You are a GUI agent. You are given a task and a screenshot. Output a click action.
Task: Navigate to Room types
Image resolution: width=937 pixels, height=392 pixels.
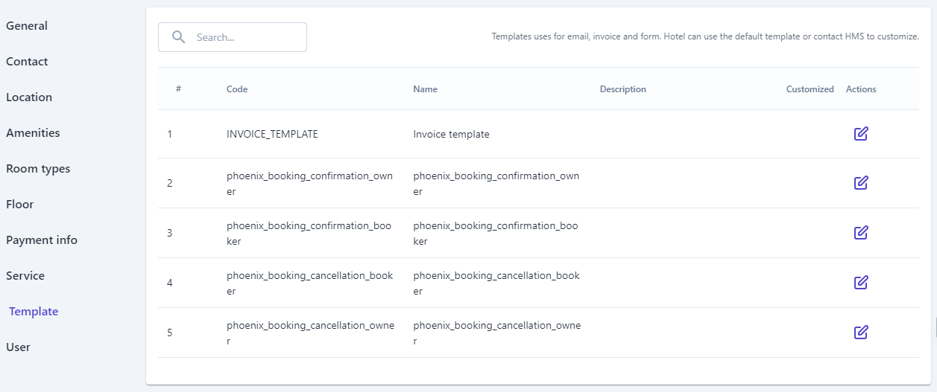(x=38, y=169)
